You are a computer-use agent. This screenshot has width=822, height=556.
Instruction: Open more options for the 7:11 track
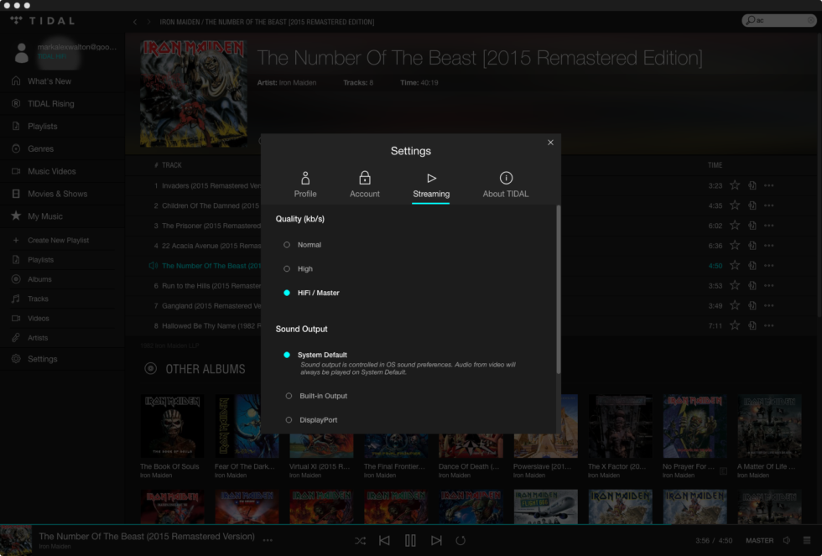[769, 325]
